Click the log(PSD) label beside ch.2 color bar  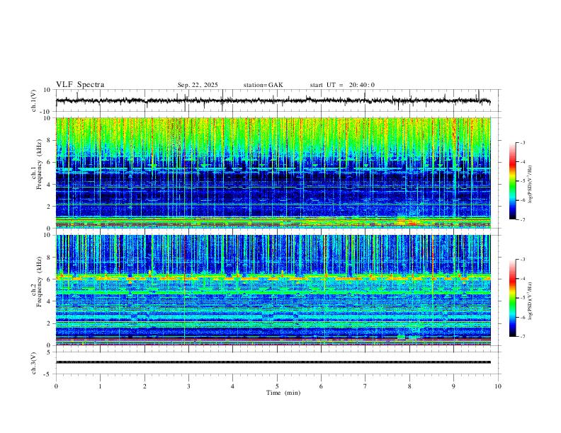tap(530, 301)
